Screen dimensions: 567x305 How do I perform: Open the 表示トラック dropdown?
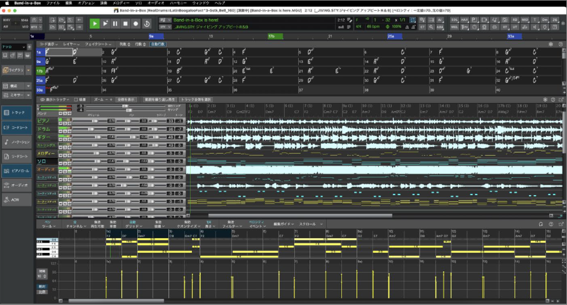coord(55,99)
